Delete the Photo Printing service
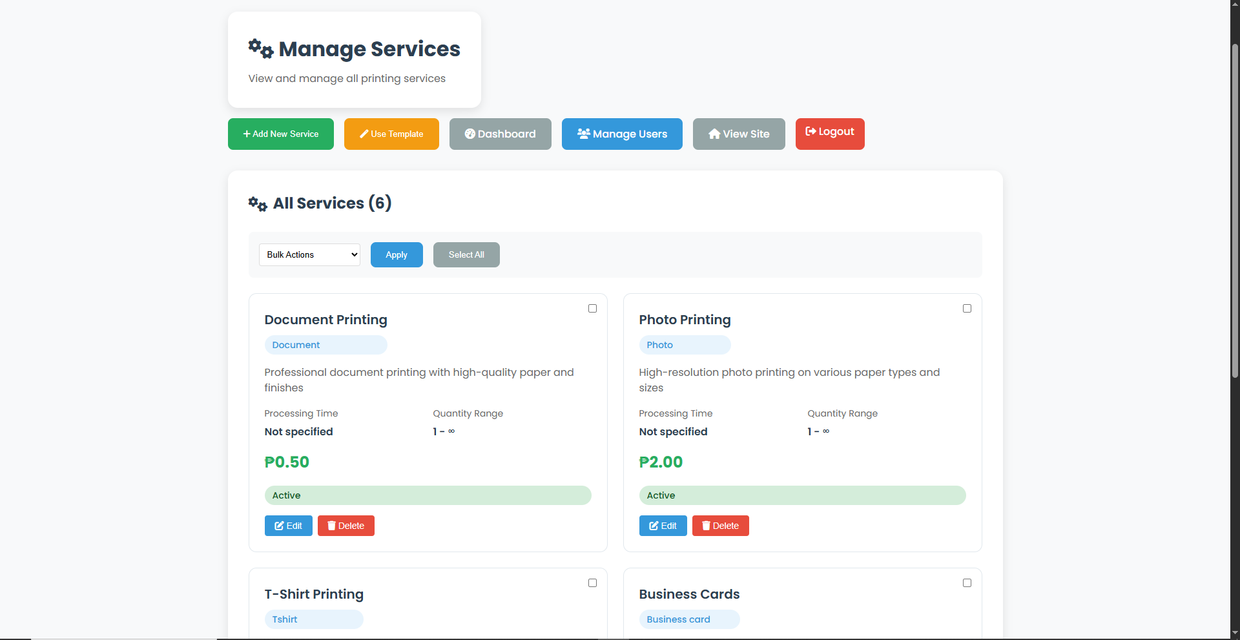 (720, 526)
